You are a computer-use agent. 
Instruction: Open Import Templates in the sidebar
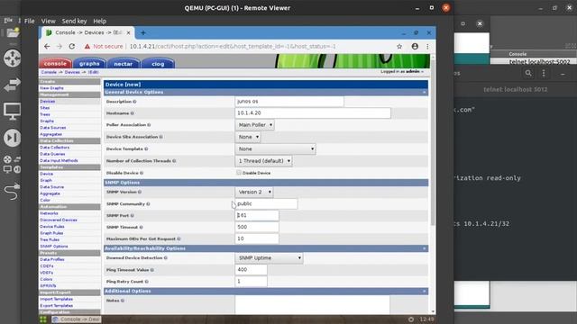pos(56,299)
